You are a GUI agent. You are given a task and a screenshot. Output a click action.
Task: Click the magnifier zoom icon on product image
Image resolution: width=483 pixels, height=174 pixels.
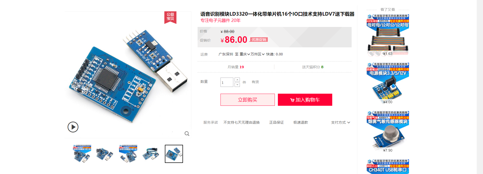click(187, 134)
